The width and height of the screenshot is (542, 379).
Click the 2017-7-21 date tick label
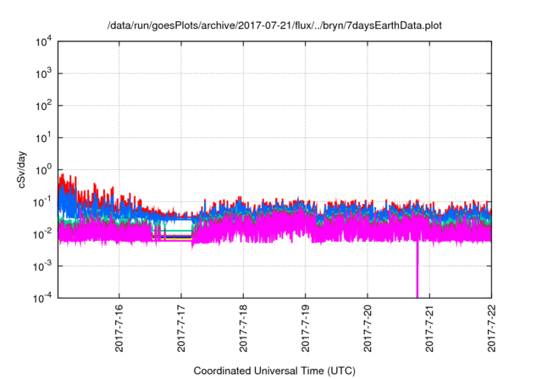429,328
